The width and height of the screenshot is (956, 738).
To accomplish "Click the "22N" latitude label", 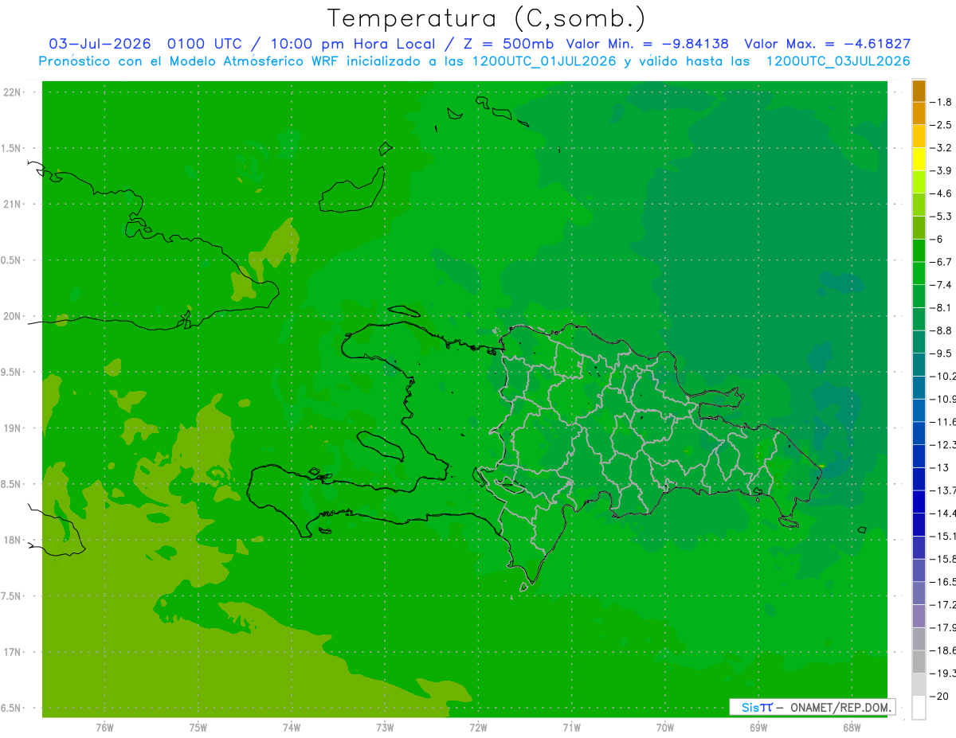I will coord(12,92).
